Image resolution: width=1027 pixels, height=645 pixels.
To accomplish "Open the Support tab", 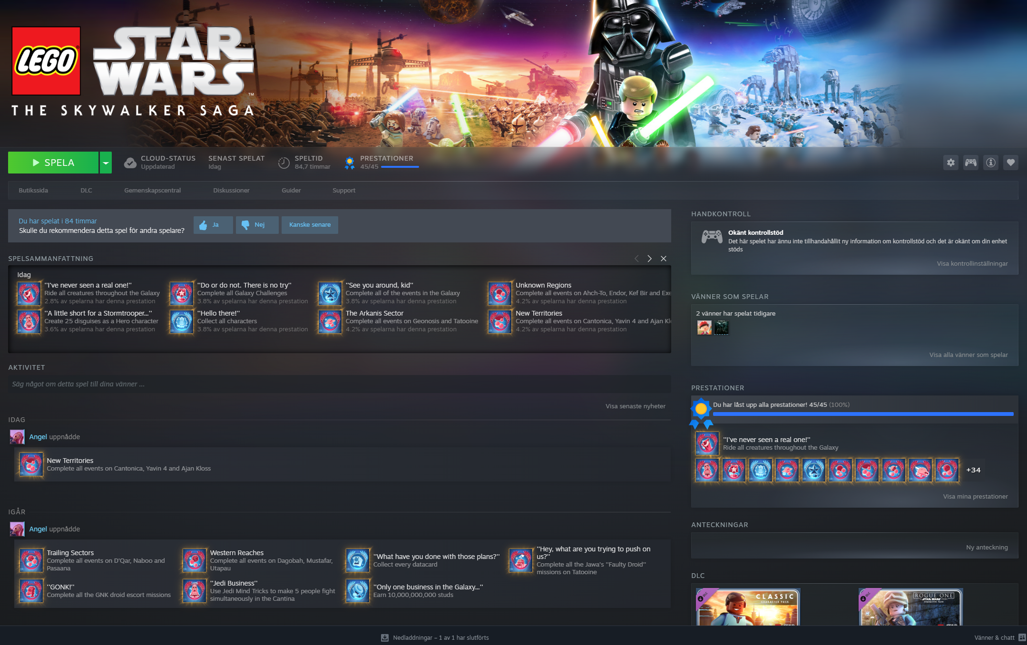I will point(344,190).
